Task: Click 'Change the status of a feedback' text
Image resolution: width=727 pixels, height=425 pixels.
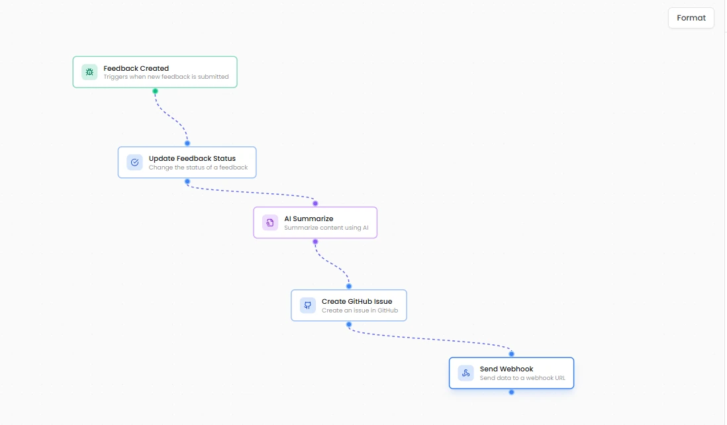Action: click(198, 167)
